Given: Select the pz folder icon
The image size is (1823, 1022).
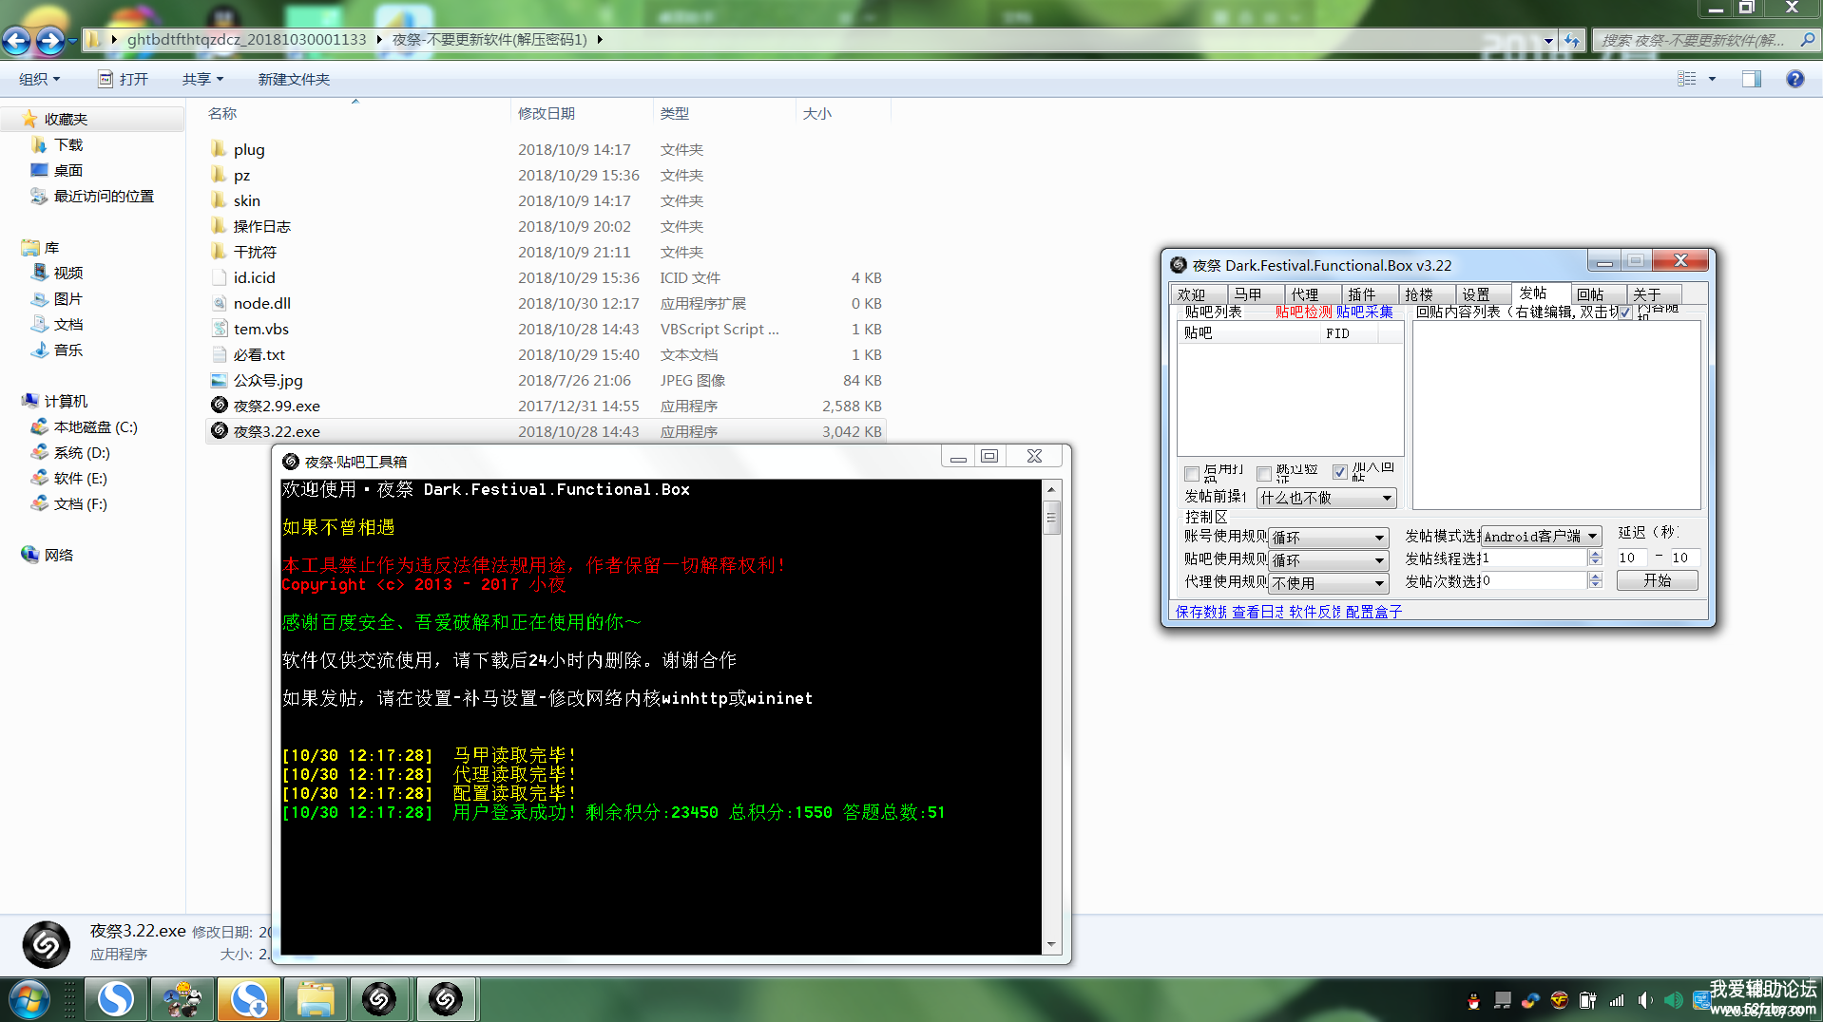Looking at the screenshot, I should (219, 175).
